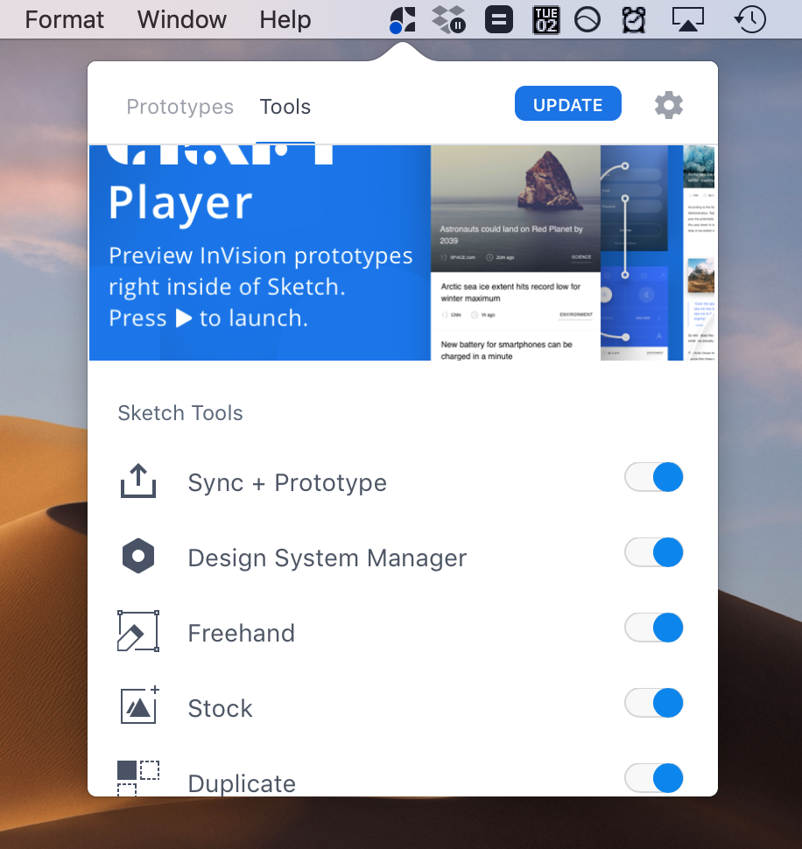Disable the Sync + Prototype toggle
802x849 pixels.
(x=654, y=477)
